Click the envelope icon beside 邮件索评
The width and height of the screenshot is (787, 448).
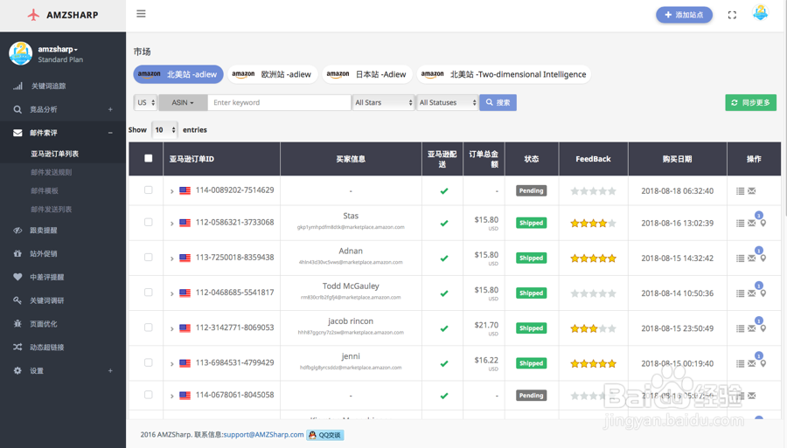coord(17,133)
